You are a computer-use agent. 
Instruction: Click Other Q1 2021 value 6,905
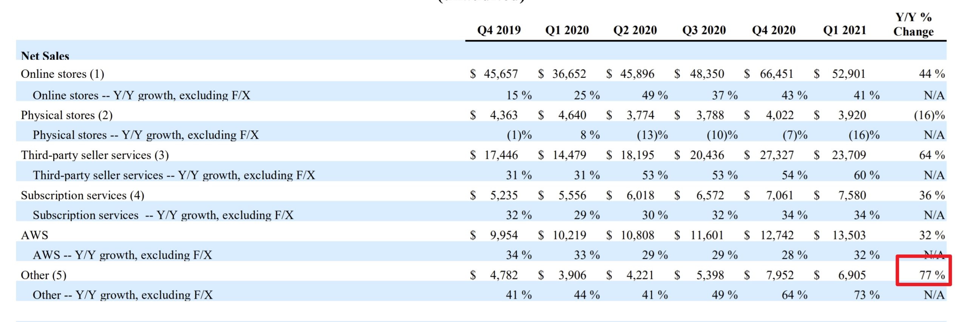pyautogui.click(x=852, y=275)
